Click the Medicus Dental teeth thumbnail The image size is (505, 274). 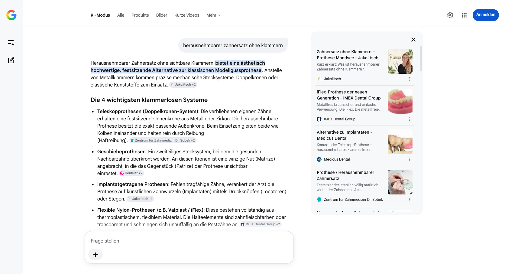click(x=400, y=142)
